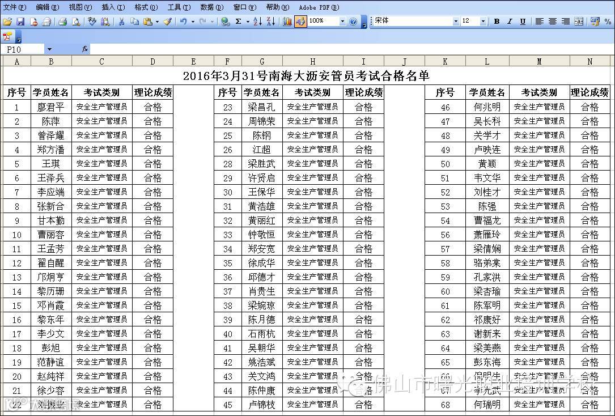The width and height of the screenshot is (615, 416).
Task: Click the E-mail toolbar icon
Action: pos(46,22)
